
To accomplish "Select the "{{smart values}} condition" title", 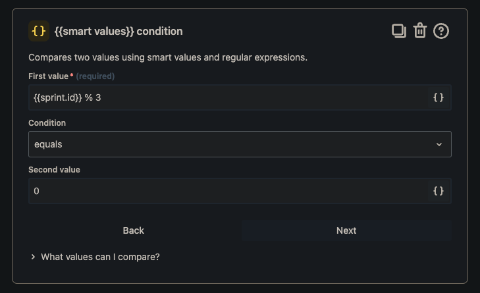I will 119,31.
